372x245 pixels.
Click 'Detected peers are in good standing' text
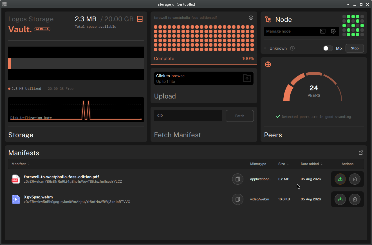[317, 117]
